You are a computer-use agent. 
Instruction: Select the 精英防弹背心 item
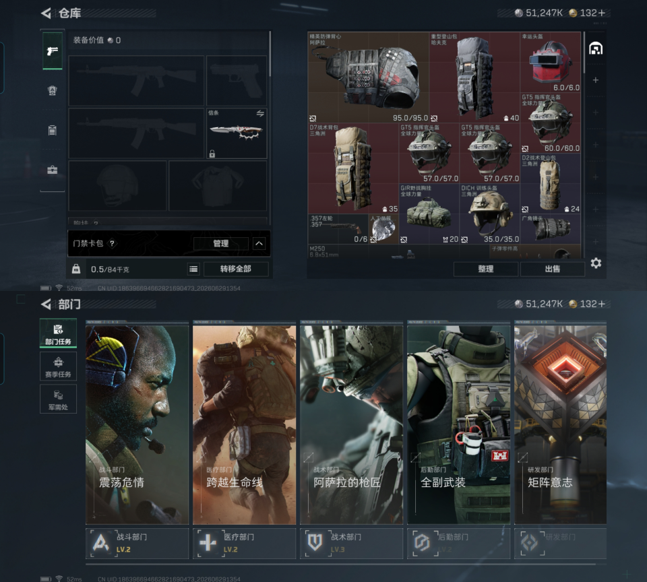click(x=368, y=77)
